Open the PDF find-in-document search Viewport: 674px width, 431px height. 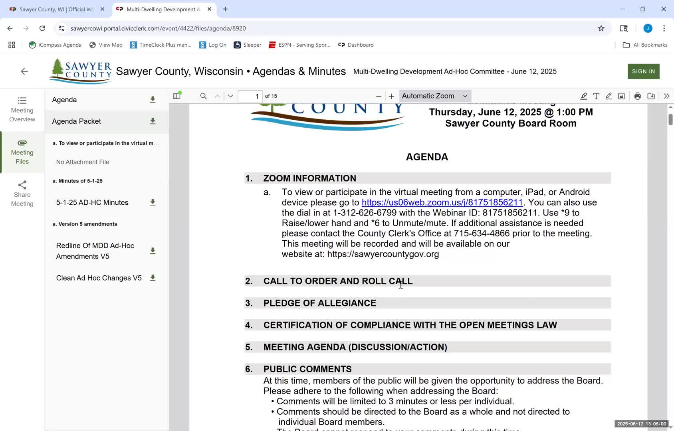203,96
